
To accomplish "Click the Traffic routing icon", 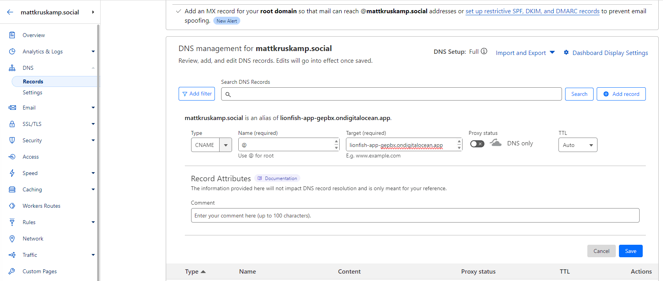I will point(12,255).
